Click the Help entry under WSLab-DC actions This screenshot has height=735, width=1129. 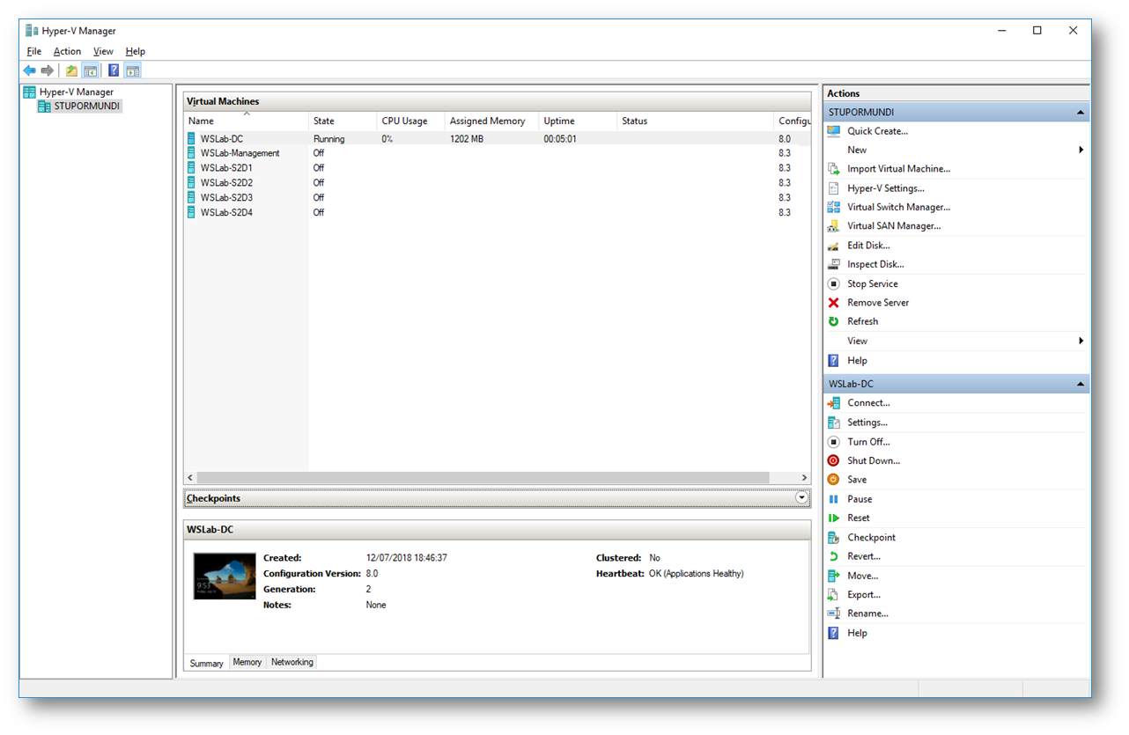coord(857,633)
